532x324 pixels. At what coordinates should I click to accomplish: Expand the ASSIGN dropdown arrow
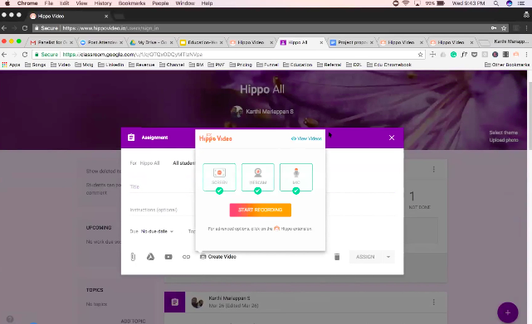click(388, 257)
